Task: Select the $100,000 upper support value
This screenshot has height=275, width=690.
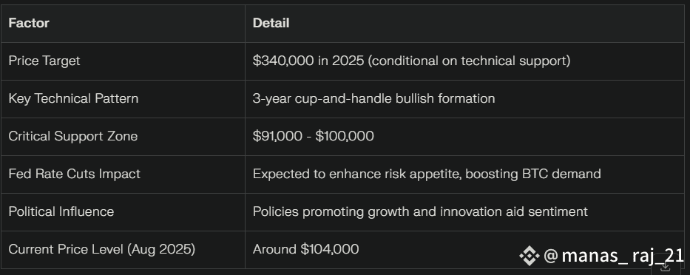Action: click(345, 136)
